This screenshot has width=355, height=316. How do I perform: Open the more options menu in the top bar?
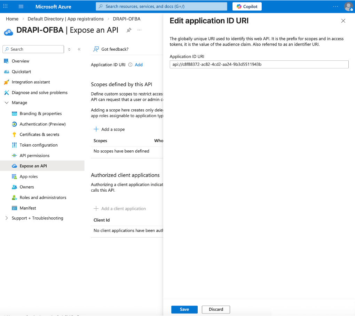(335, 6)
